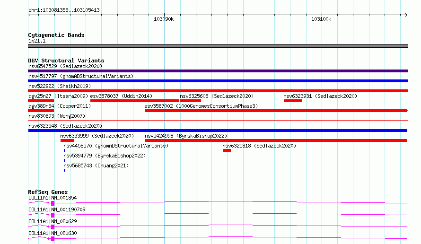Click the Cytogenetic Bands track title
Screen dimensions: 421x244
pos(56,35)
